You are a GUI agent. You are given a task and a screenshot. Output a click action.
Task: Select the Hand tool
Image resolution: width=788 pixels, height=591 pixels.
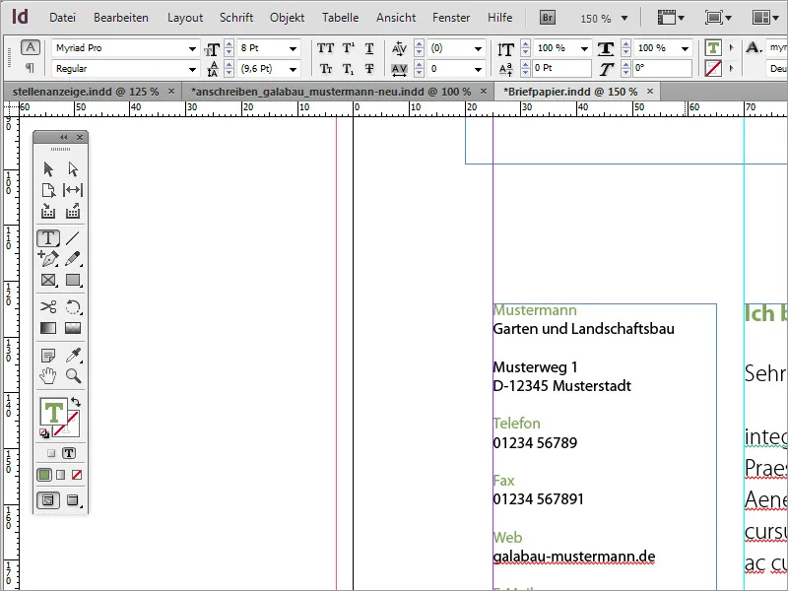[x=48, y=376]
